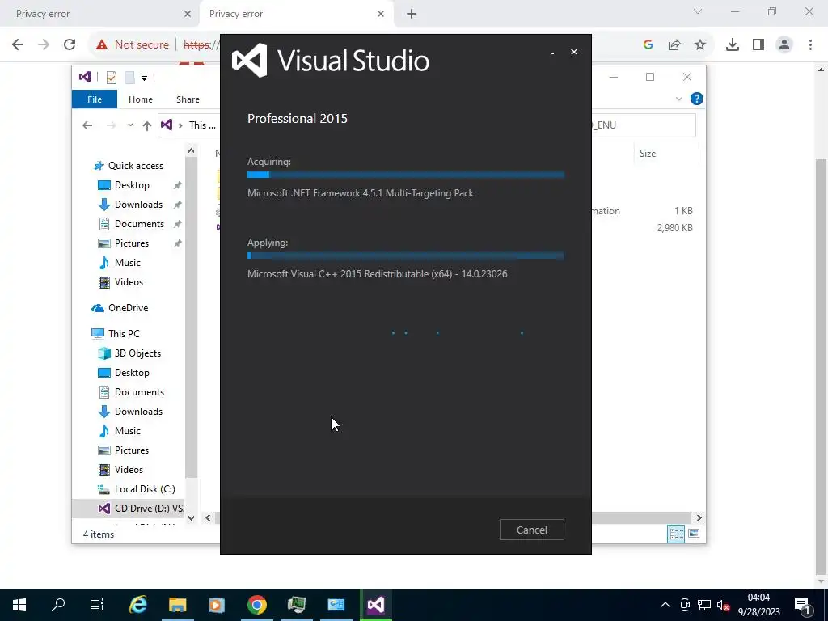Expand the Explorer ribbon chevron
The height and width of the screenshot is (621, 828).
point(679,99)
